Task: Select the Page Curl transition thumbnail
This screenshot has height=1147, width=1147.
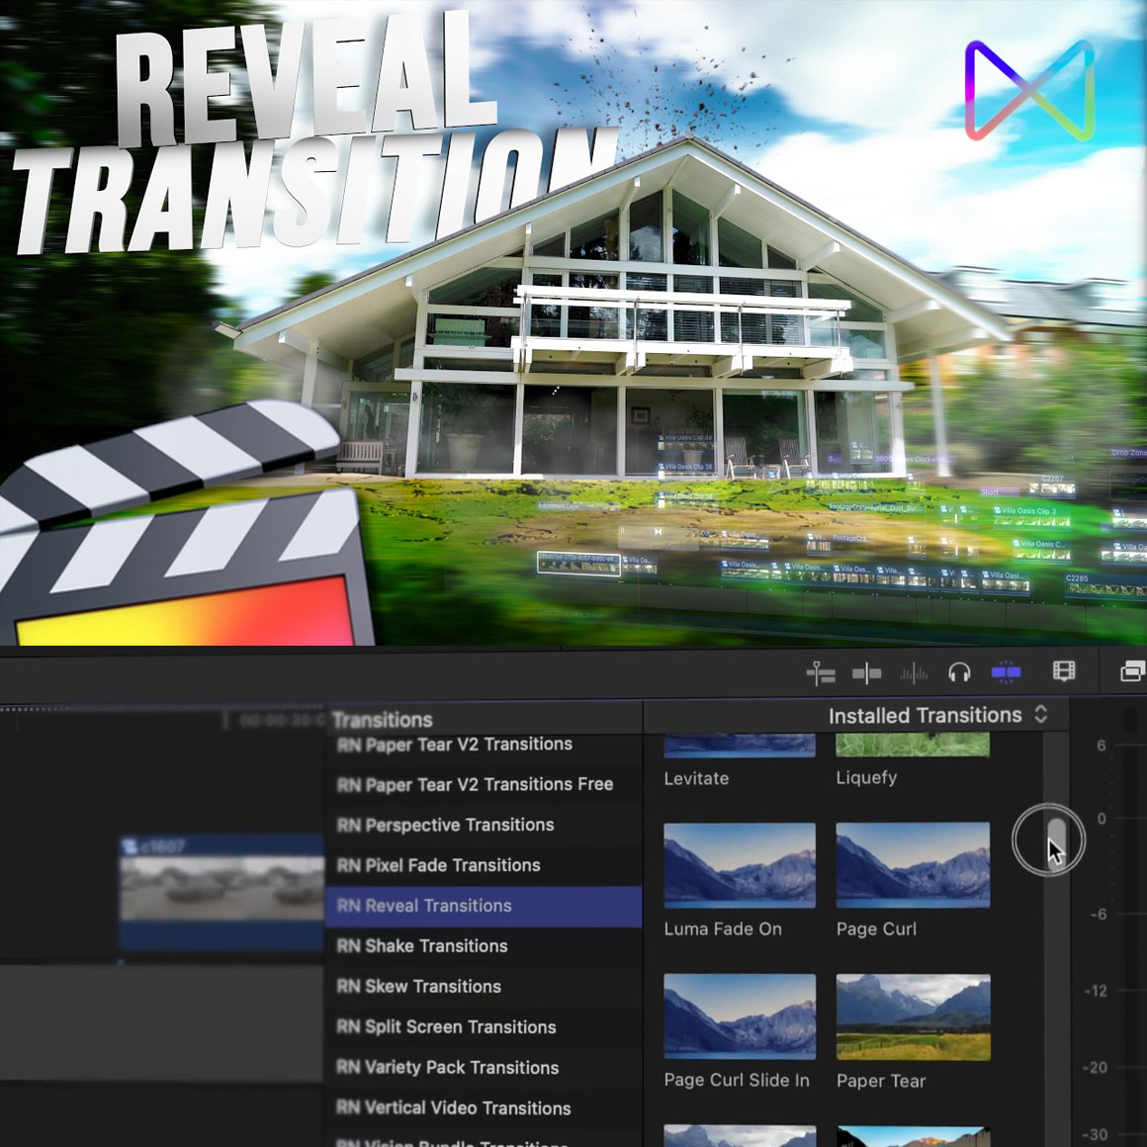Action: tap(913, 865)
